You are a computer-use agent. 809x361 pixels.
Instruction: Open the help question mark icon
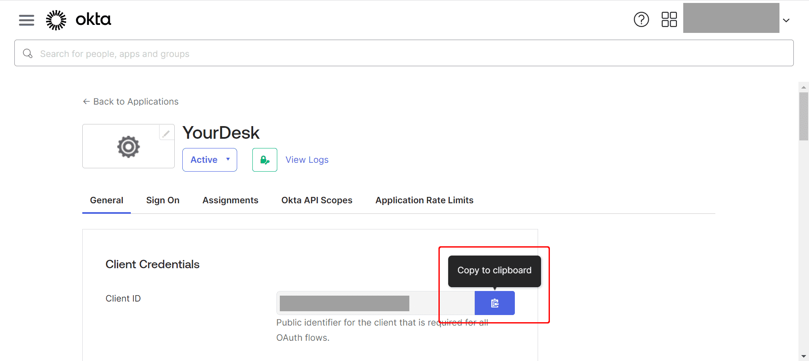click(641, 19)
